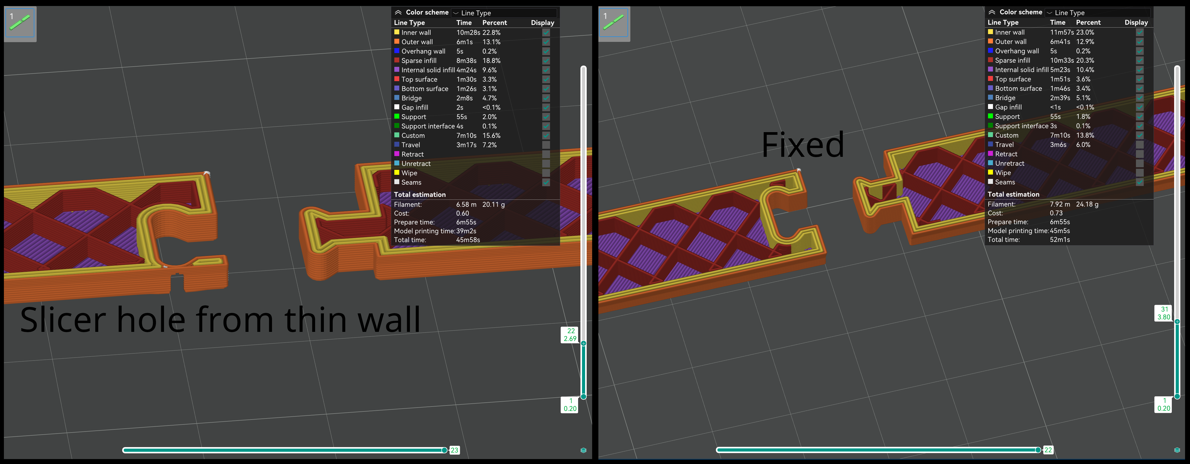Click green Support swatch in Fixed view
The height and width of the screenshot is (464, 1190).
tap(990, 116)
